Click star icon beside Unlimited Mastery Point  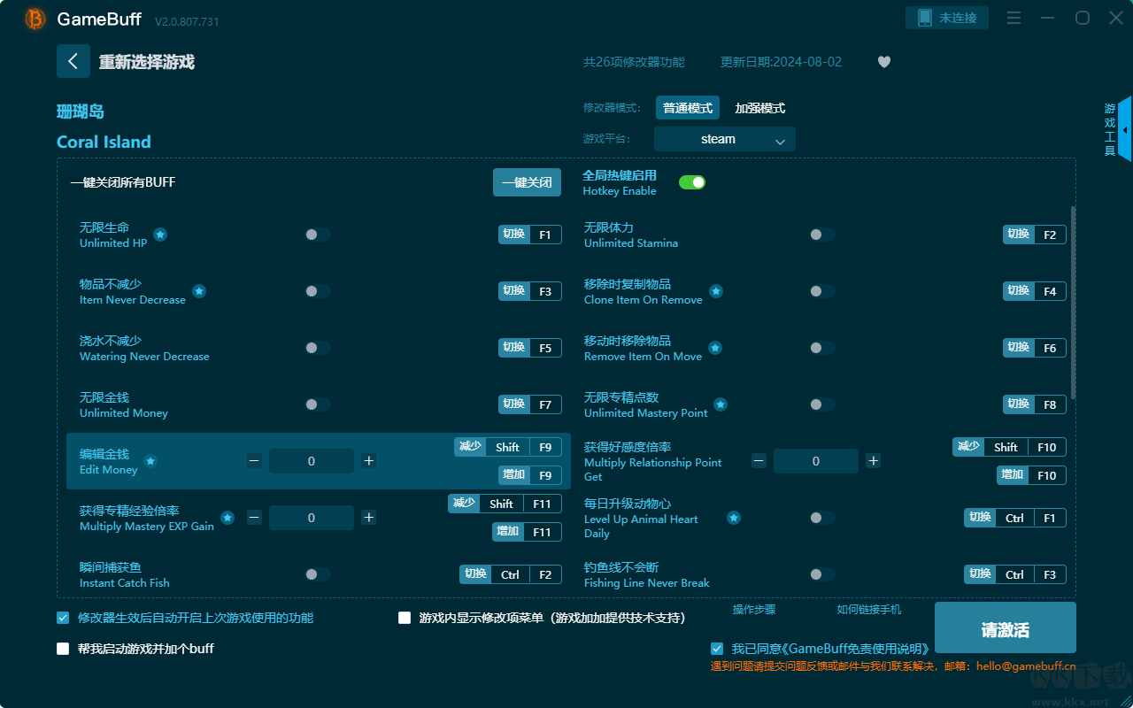point(721,404)
